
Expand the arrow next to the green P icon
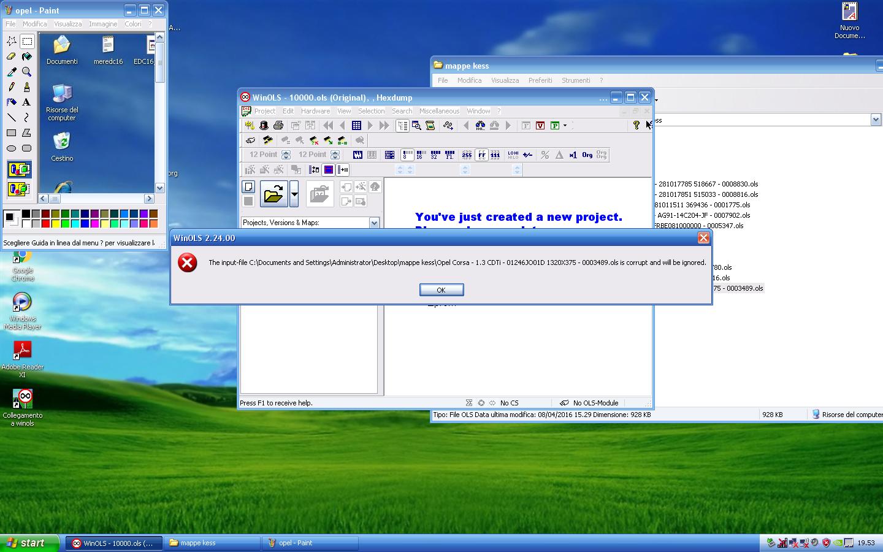(x=565, y=125)
